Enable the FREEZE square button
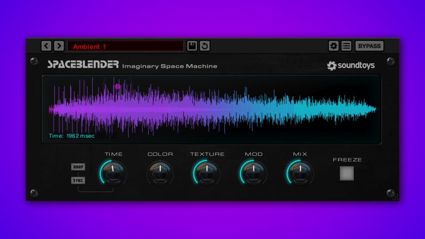Viewport: 425px width, 239px height. coord(347,173)
